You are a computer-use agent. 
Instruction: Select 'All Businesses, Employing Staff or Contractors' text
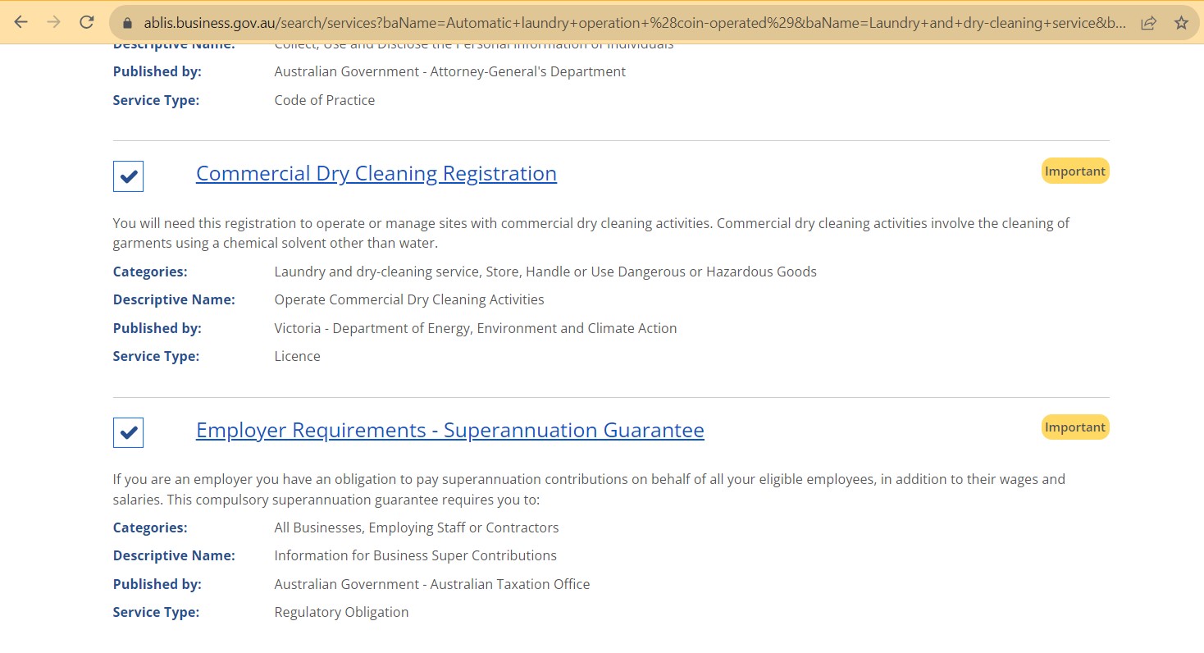[417, 527]
